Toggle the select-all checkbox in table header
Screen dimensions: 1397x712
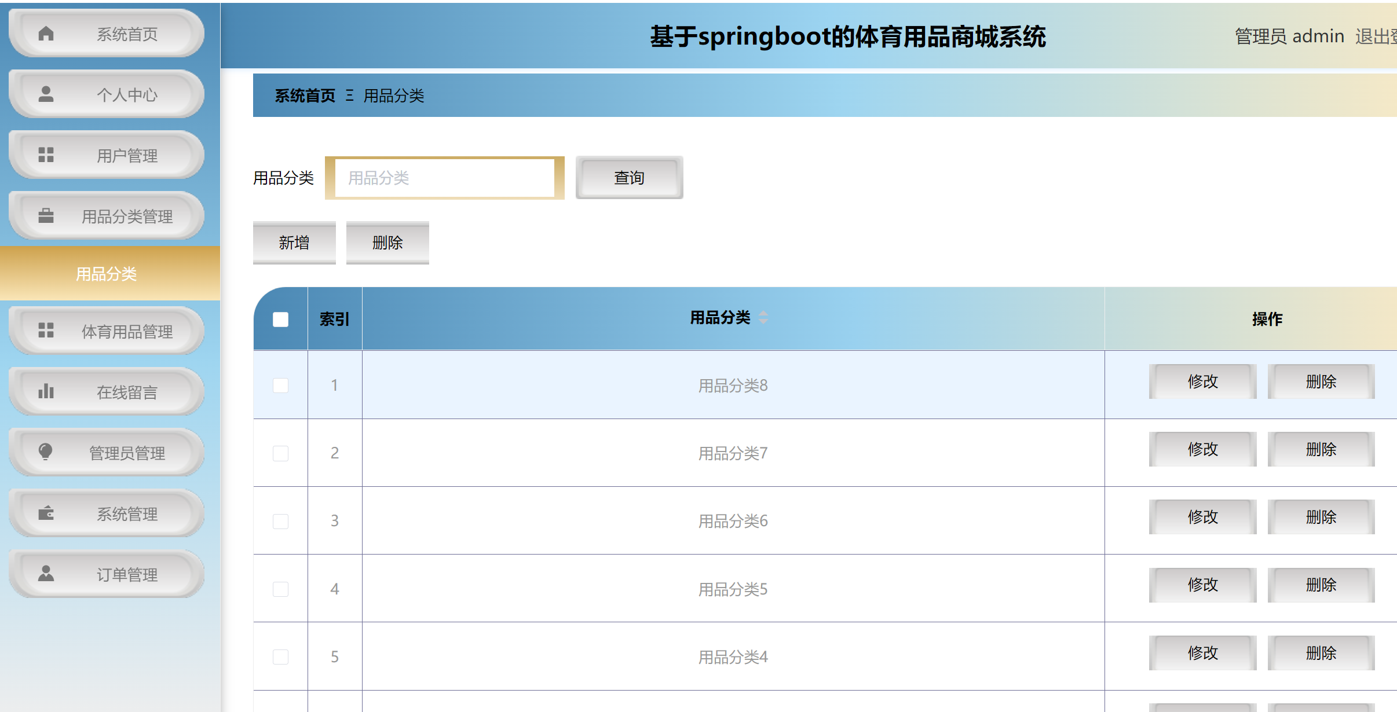280,319
